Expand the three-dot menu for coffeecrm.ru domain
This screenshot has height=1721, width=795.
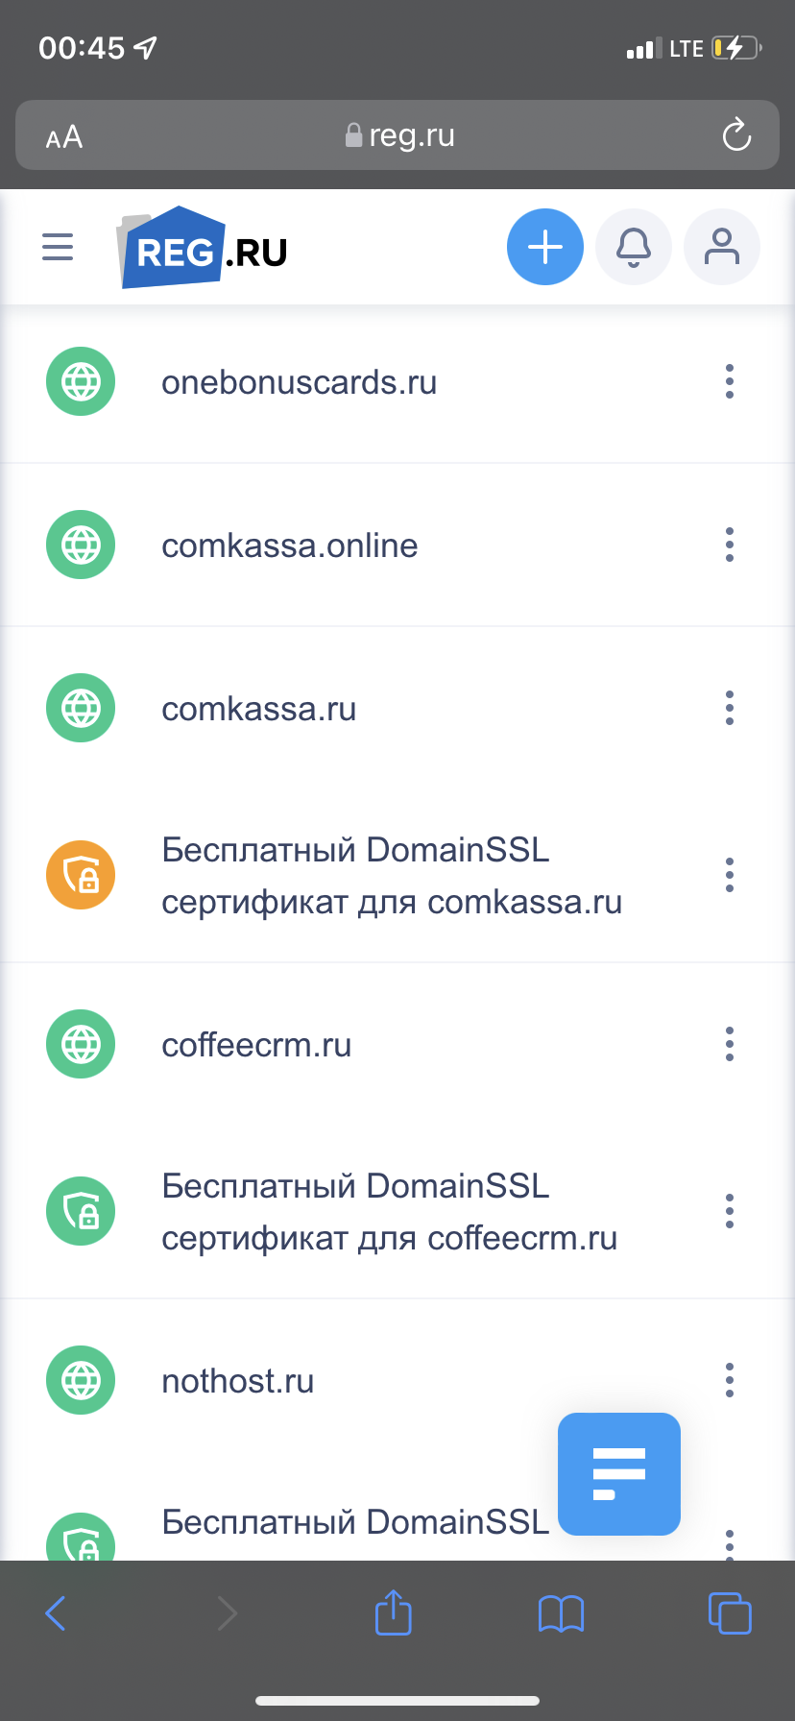730,1044
